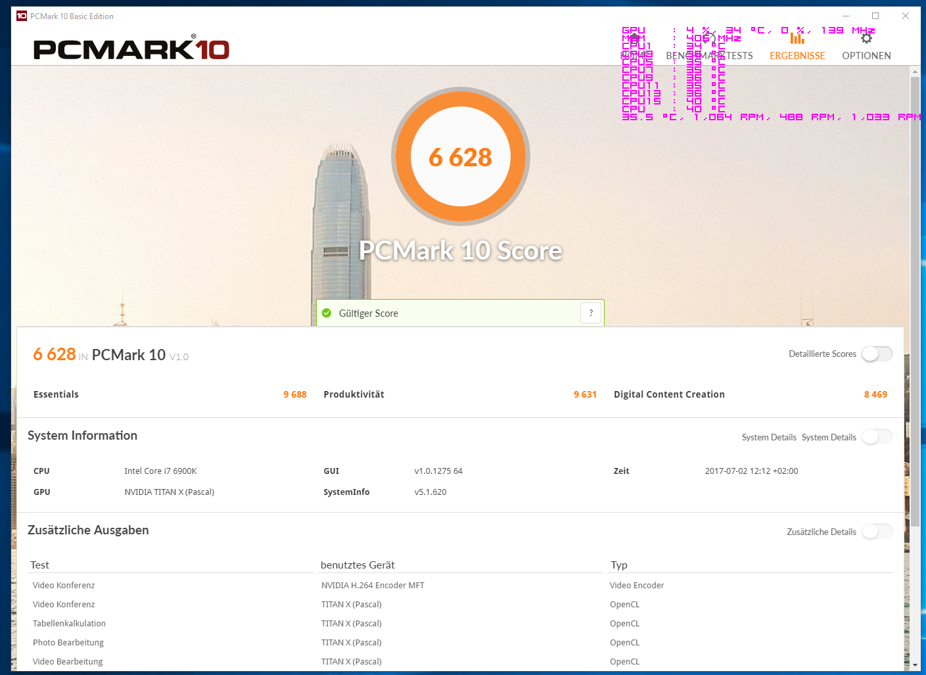926x675 pixels.
Task: Click the 6 628 IN PCMark 10 heading
Action: pos(111,355)
